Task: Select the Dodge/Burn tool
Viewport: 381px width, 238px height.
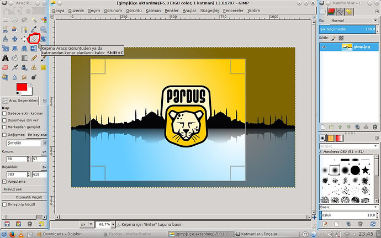Action: pyautogui.click(x=34, y=77)
